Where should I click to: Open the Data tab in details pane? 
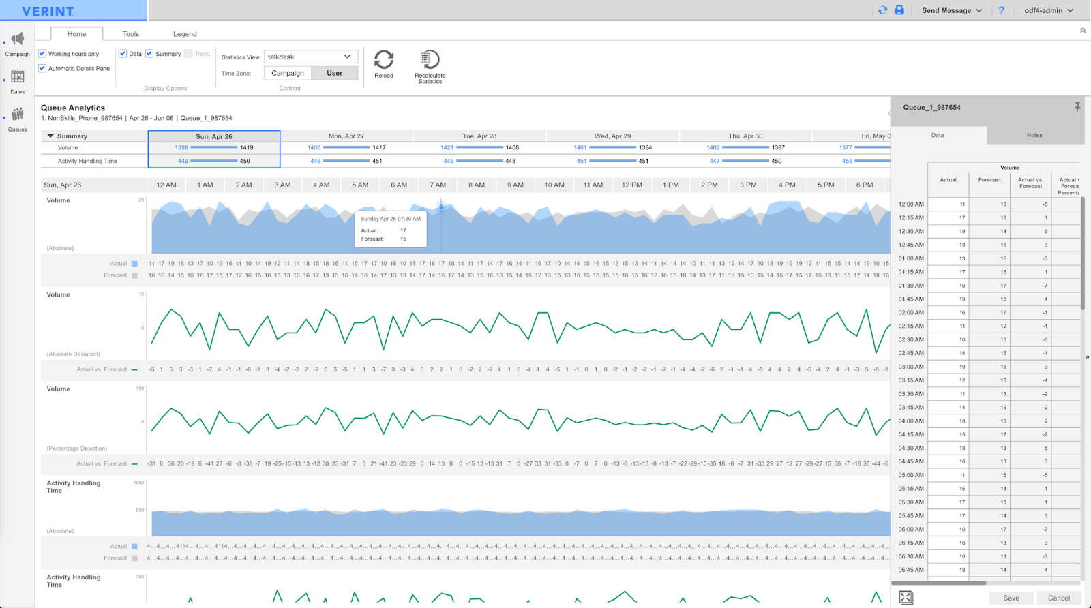pos(938,135)
